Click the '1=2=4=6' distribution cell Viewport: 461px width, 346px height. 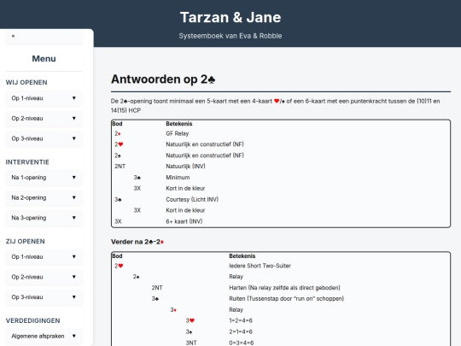coord(241,320)
